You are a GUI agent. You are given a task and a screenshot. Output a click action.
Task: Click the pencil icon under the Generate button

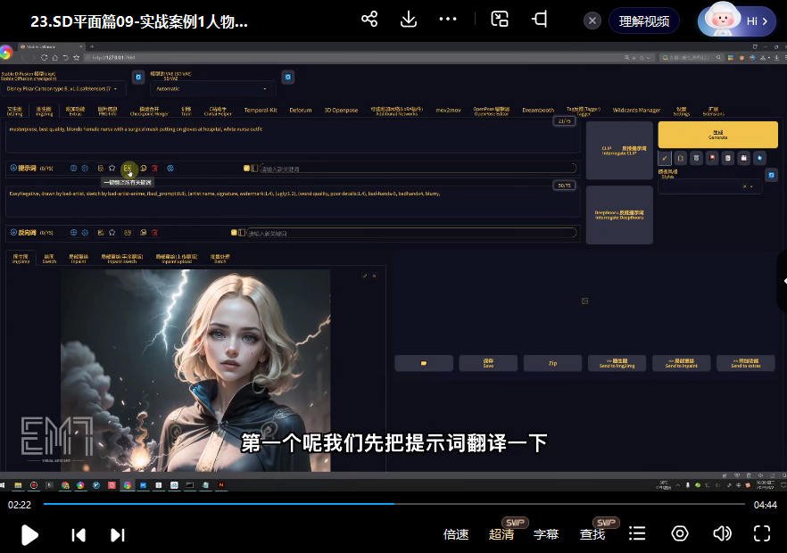click(x=665, y=158)
